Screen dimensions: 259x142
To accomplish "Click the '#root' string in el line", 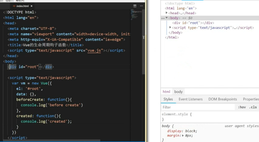I will tap(33, 89).
